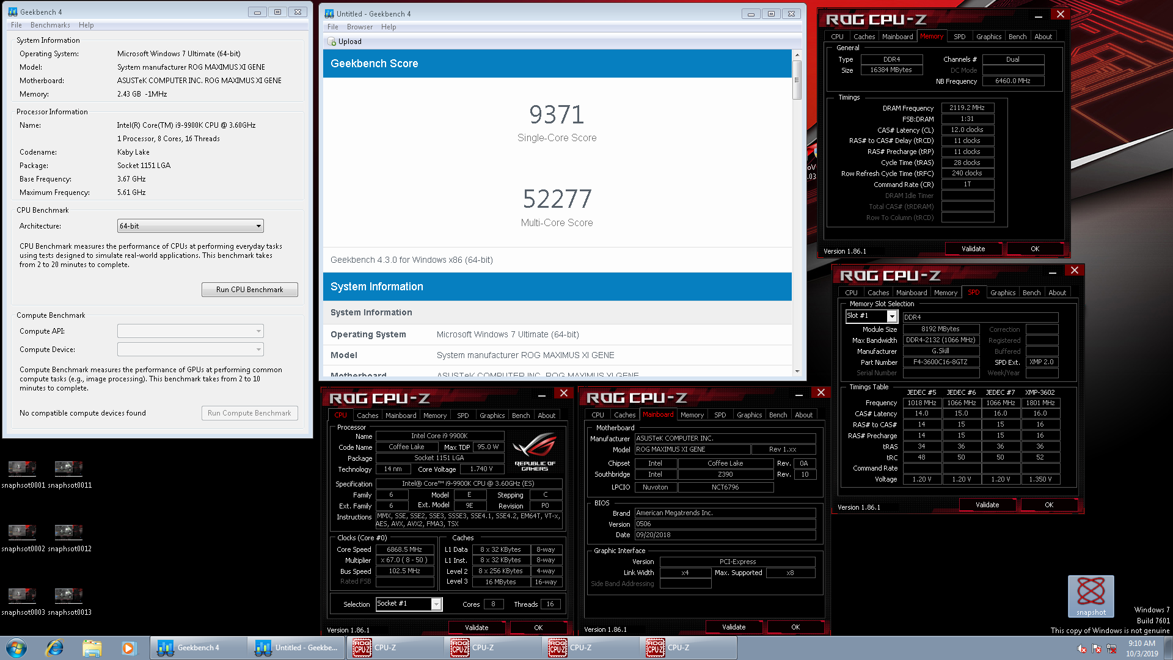Click scrollbar down arrow in Geekbench results

797,371
